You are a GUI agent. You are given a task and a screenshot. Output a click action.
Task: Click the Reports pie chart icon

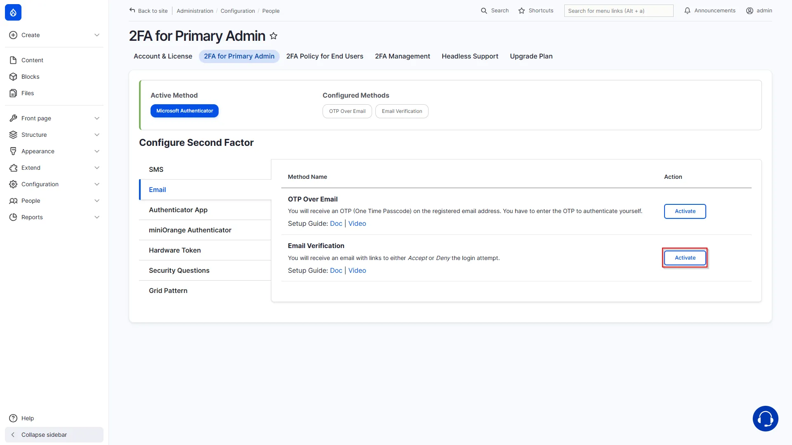(13, 217)
